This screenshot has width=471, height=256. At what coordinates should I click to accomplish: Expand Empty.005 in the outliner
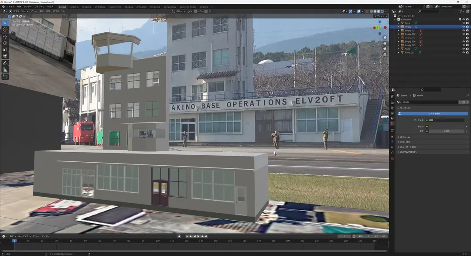pos(399,45)
